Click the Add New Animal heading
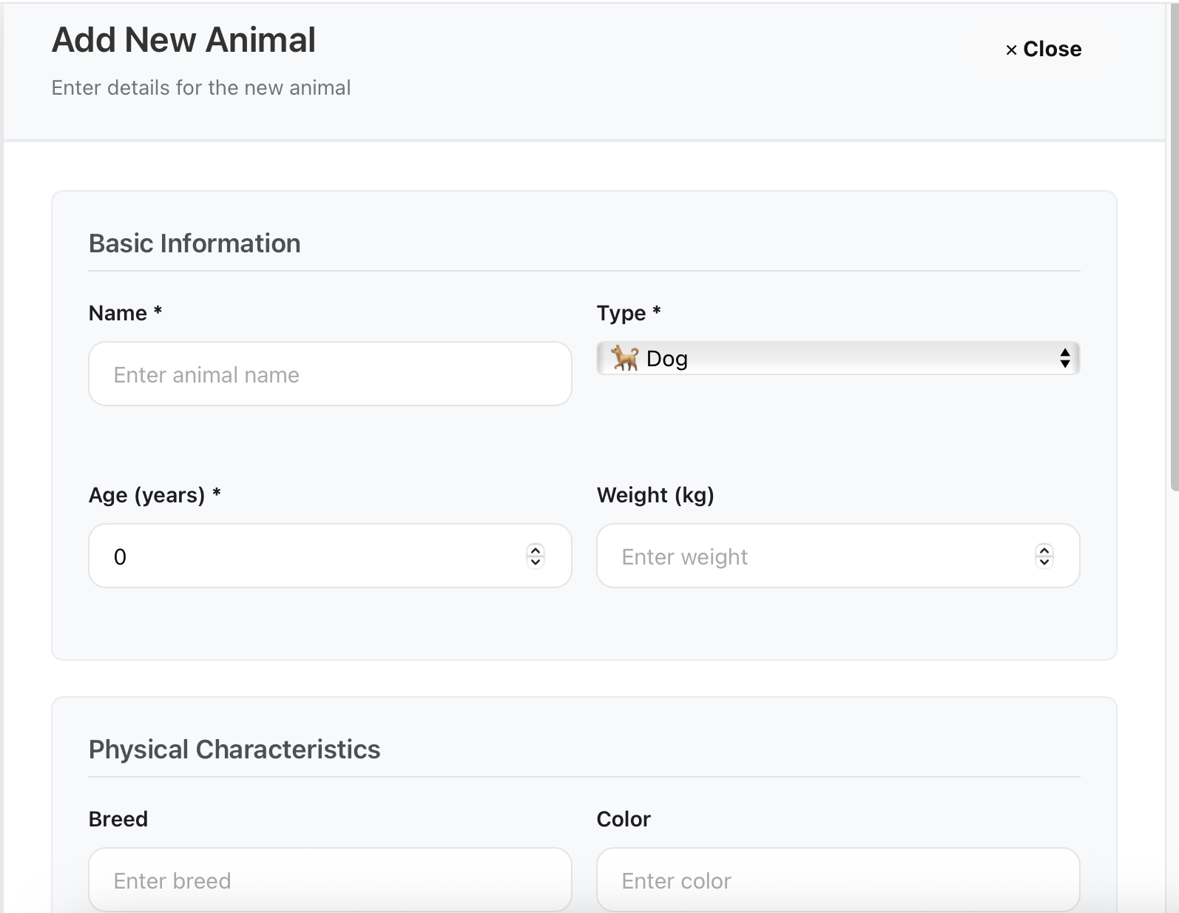 point(183,40)
